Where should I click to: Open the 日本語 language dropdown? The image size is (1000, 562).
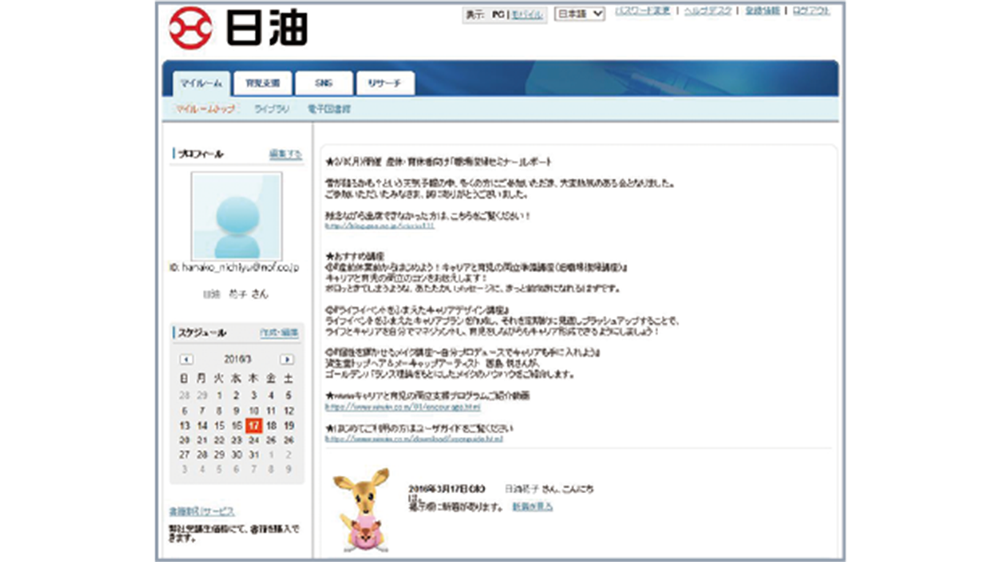click(579, 14)
